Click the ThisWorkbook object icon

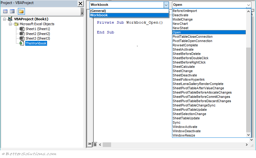tap(22, 43)
